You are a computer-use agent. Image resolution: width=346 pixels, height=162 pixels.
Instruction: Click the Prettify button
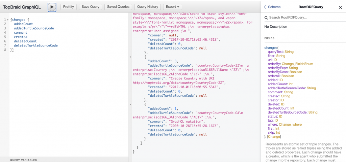pyautogui.click(x=68, y=7)
